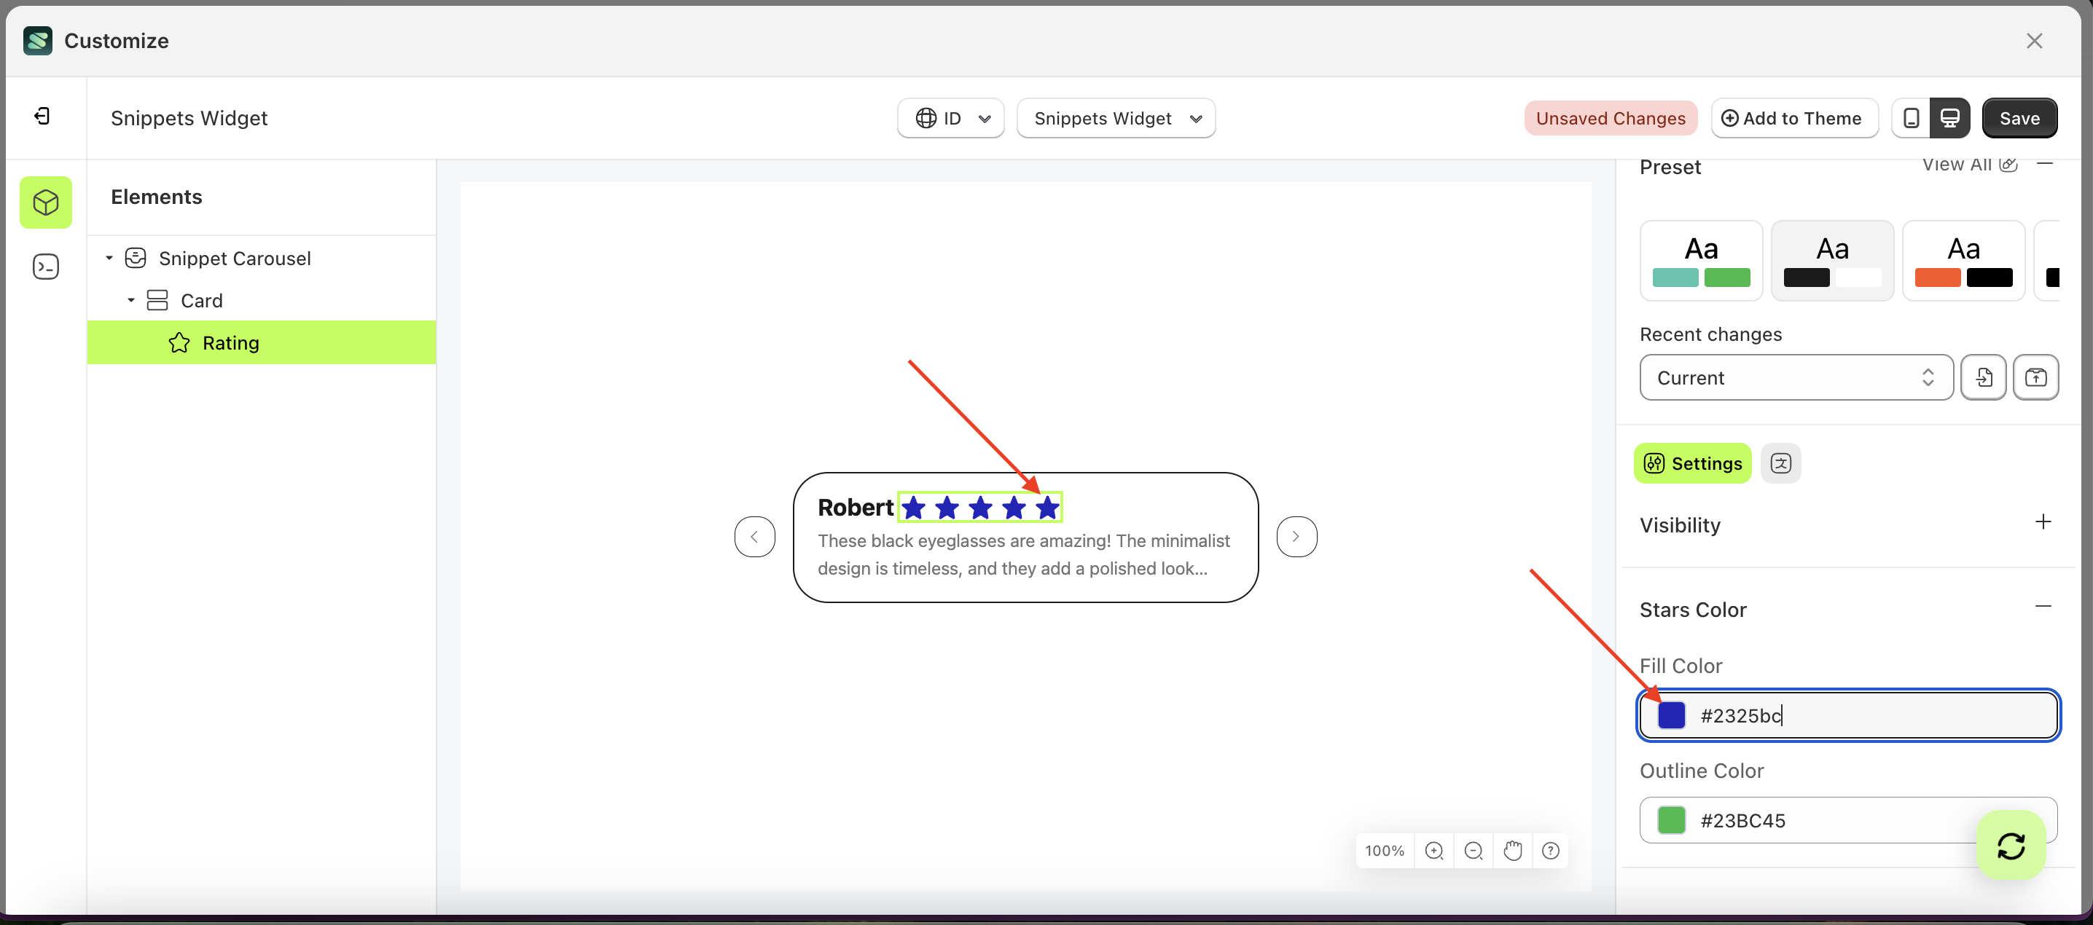The image size is (2093, 925).
Task: Click the zoom out magnifier icon
Action: pyautogui.click(x=1473, y=850)
